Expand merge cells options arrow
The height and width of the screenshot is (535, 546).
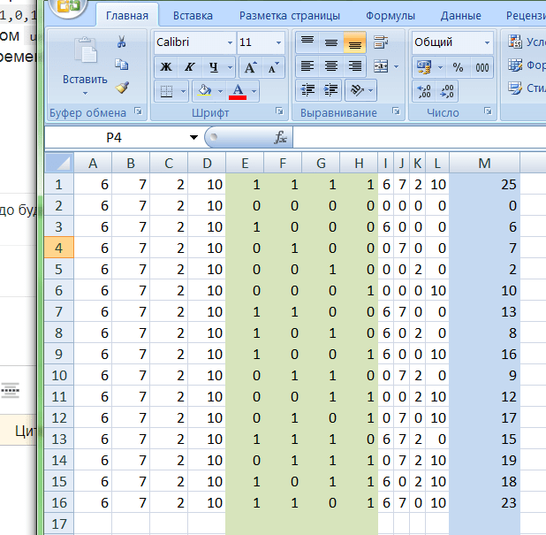point(397,66)
